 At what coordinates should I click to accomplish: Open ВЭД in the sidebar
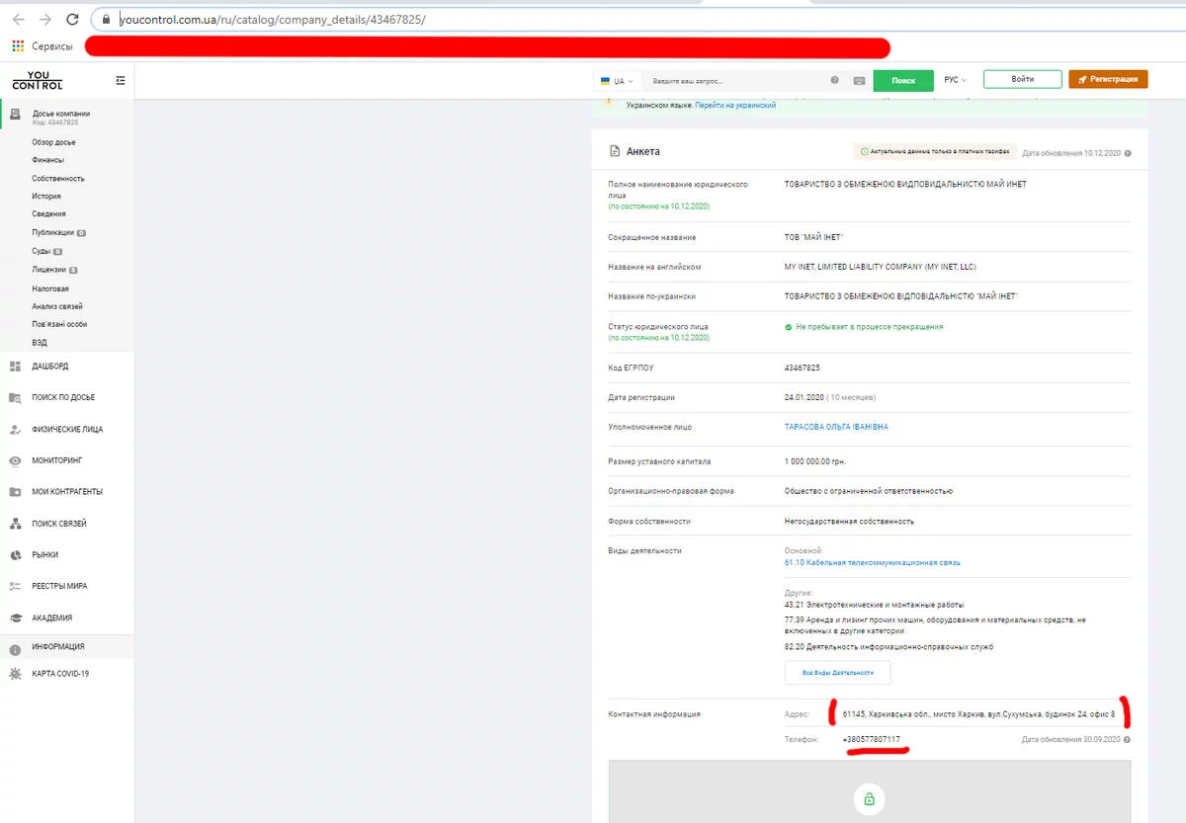pos(40,343)
